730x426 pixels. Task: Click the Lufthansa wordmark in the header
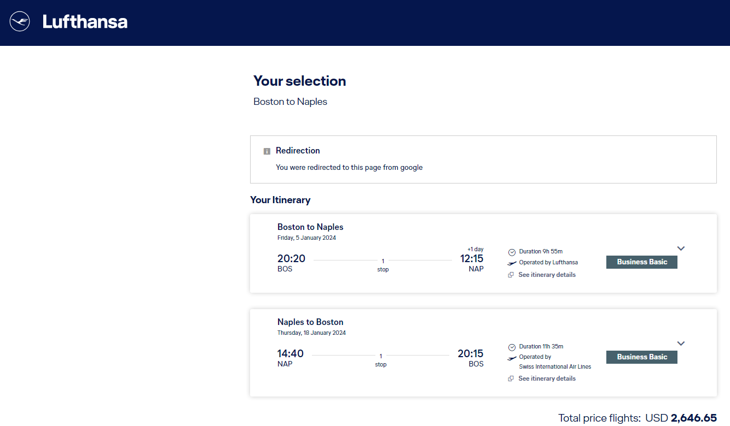coord(85,22)
